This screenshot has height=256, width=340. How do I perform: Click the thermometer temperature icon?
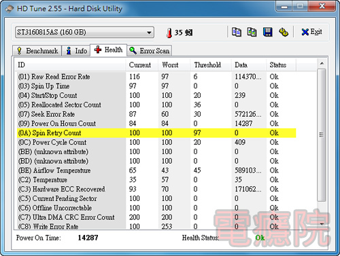pyautogui.click(x=169, y=33)
